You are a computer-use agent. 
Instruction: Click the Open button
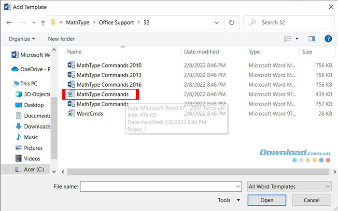pos(267,200)
